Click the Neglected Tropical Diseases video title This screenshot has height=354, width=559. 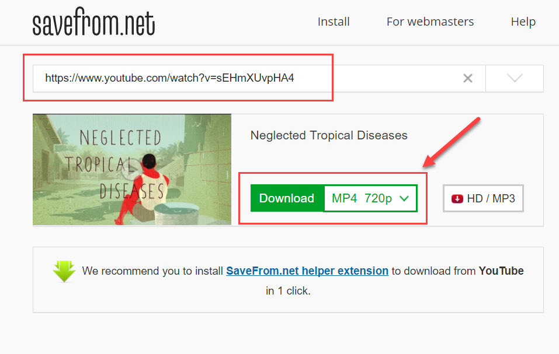point(329,135)
